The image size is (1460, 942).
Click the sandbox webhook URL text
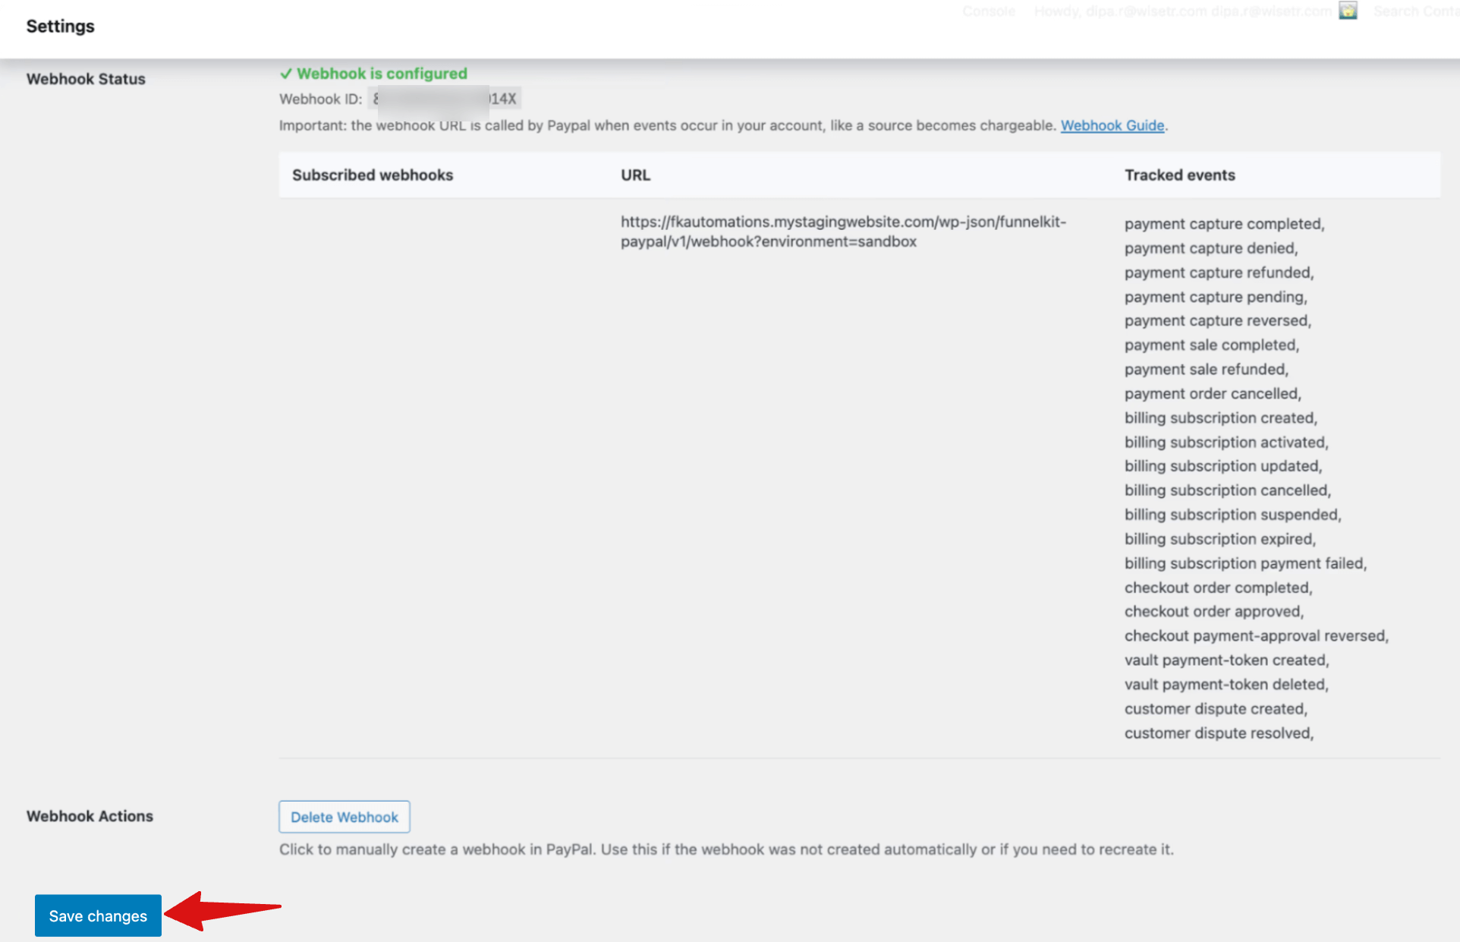(842, 232)
